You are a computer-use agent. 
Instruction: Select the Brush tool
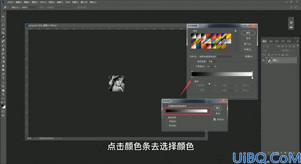tap(3, 45)
